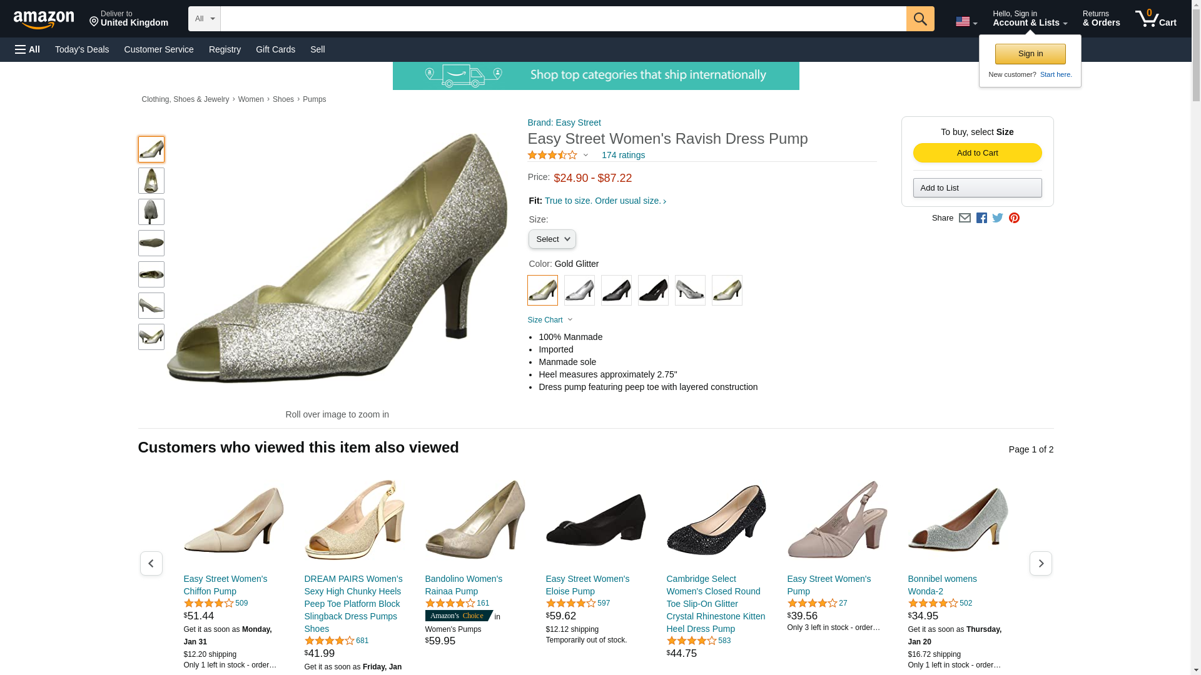Share product via Pinterest icon
The height and width of the screenshot is (675, 1201).
[1013, 218]
